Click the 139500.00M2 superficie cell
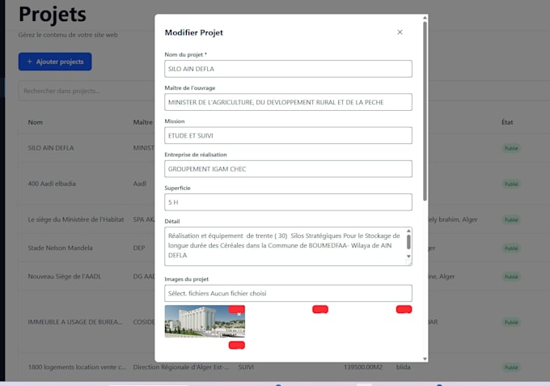Viewport: 550px width, 386px height. (363, 367)
